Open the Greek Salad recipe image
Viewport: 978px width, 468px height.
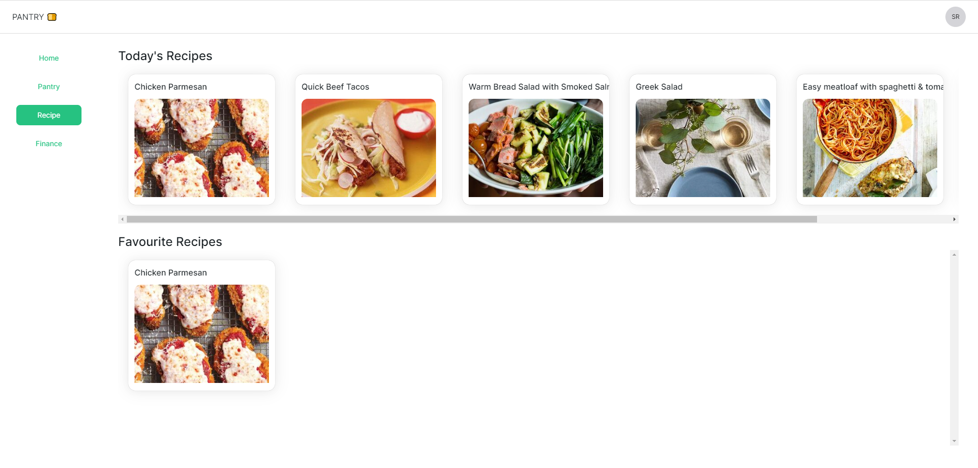pyautogui.click(x=703, y=148)
